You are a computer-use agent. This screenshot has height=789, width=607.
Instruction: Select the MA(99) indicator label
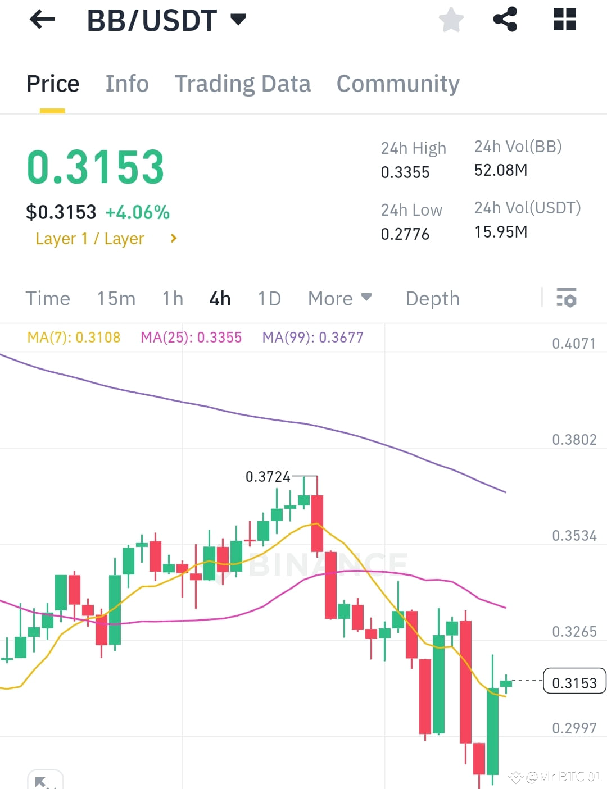(312, 338)
